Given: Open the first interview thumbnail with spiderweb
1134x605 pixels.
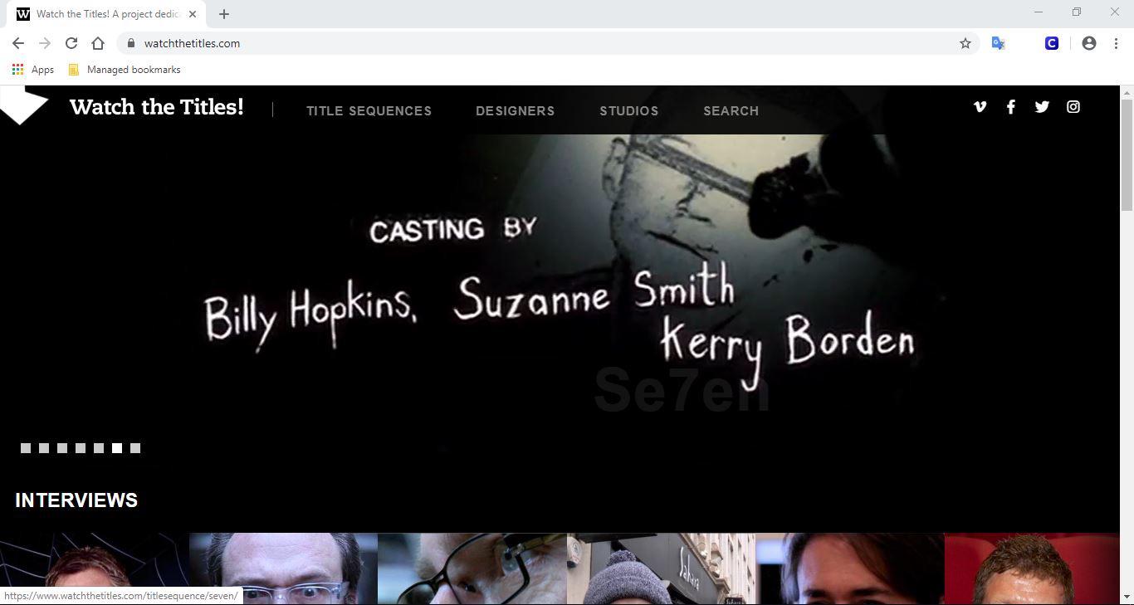Looking at the screenshot, I should coord(94,568).
